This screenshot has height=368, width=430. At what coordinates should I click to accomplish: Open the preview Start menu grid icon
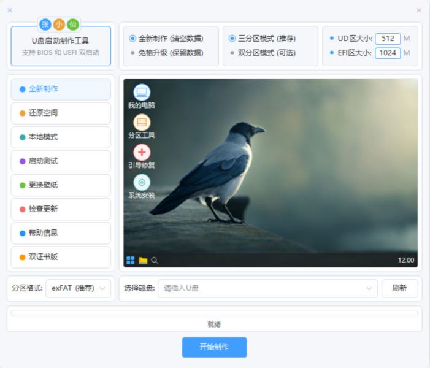(131, 260)
